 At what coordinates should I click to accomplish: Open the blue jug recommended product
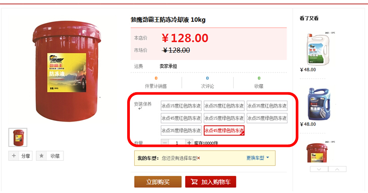tap(319, 104)
